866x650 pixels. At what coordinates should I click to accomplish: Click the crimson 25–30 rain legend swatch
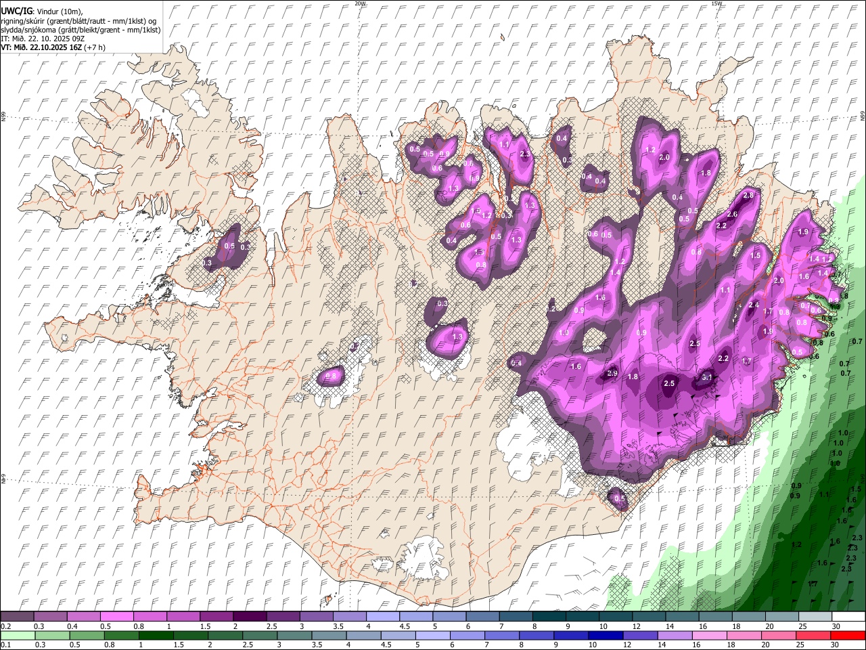tap(813, 636)
